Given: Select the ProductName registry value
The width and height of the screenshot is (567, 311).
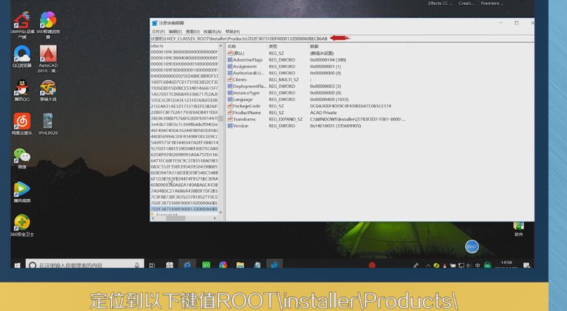Looking at the screenshot, I should pos(247,112).
